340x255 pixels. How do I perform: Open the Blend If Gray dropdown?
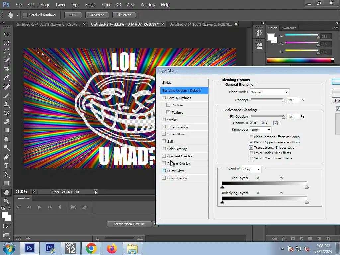click(252, 169)
